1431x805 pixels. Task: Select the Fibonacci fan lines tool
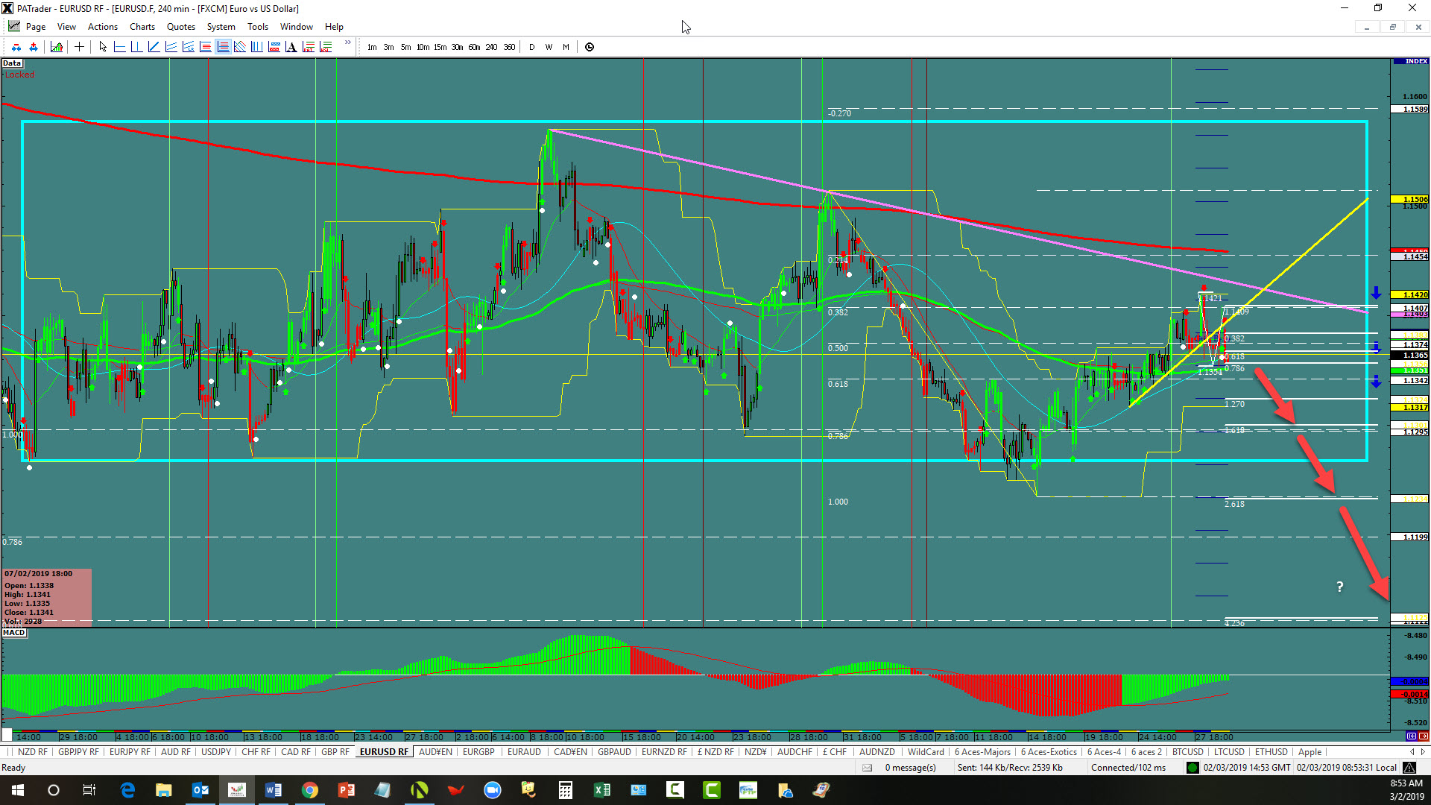pyautogui.click(x=240, y=47)
